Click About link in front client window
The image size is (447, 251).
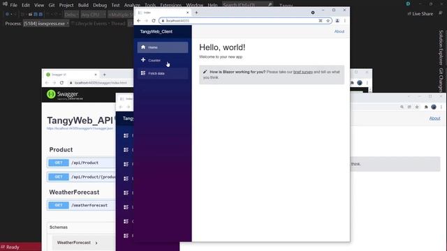click(x=339, y=31)
